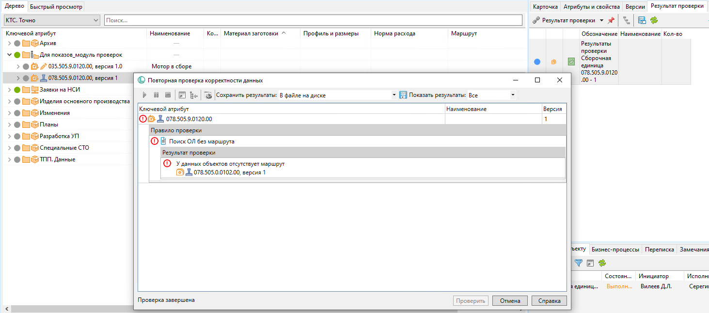Click the Отмена button
This screenshot has height=313, width=709.
click(510, 301)
